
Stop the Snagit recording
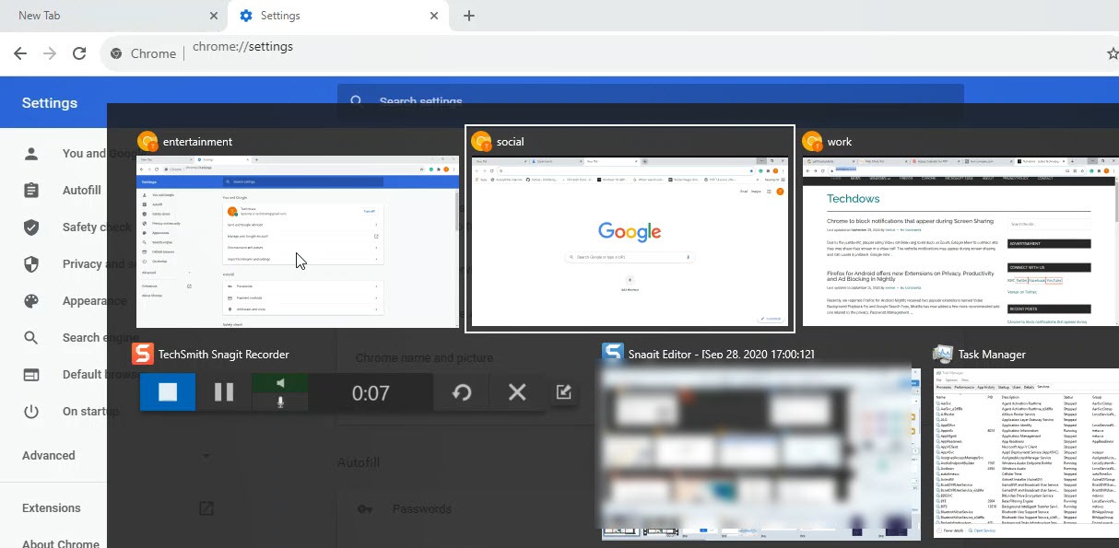tap(168, 392)
